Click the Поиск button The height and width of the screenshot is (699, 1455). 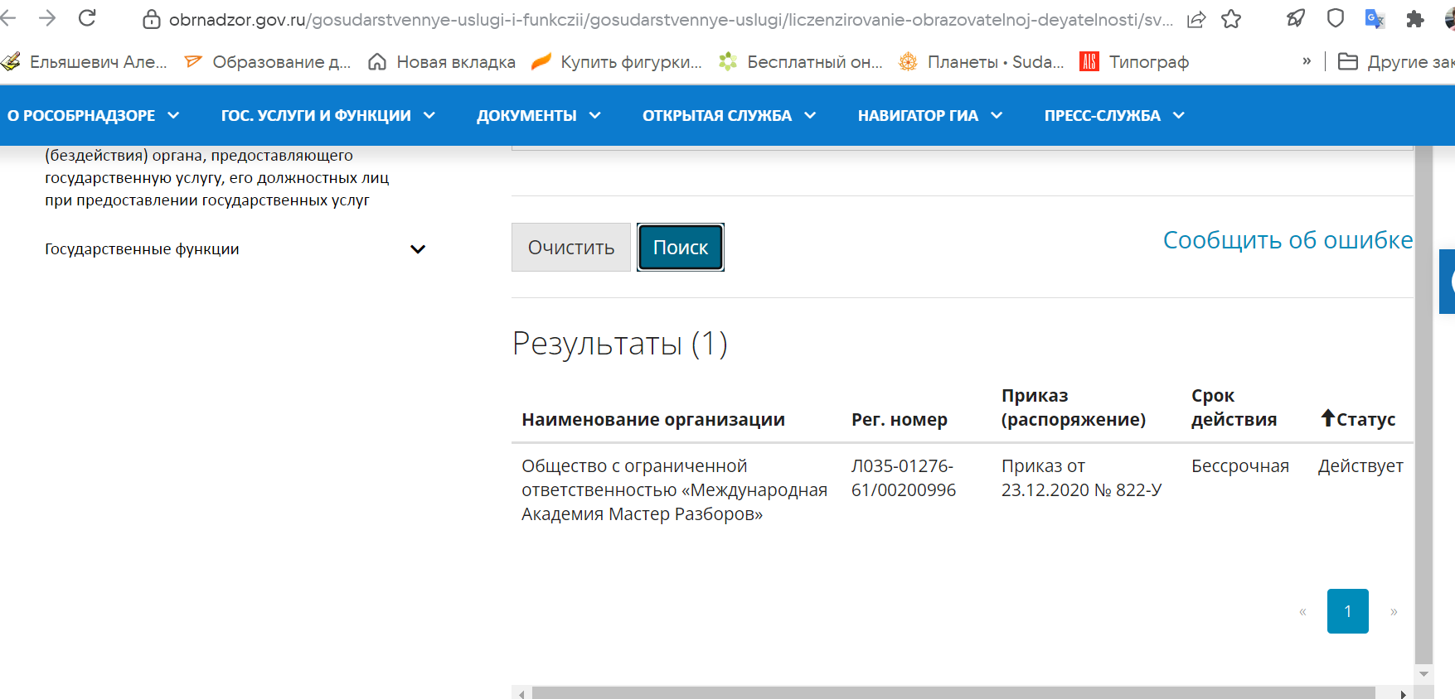[681, 247]
